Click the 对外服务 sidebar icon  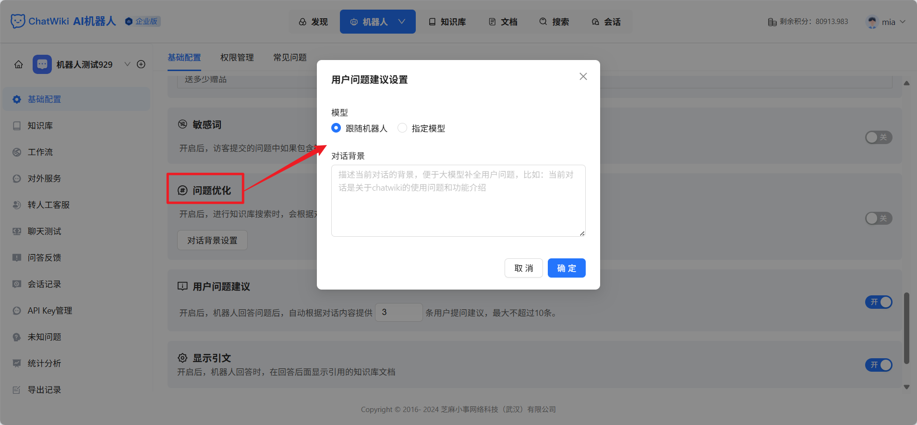[x=17, y=179]
